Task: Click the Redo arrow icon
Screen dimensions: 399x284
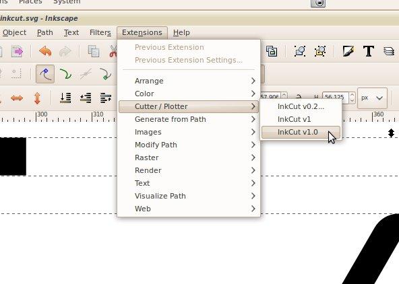Action: [x=65, y=51]
